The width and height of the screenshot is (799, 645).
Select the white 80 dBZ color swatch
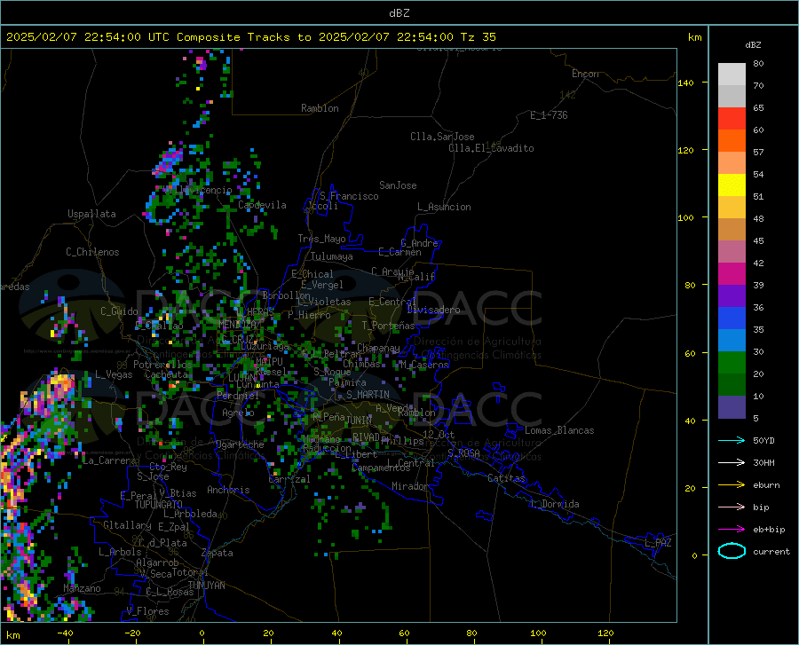pyautogui.click(x=732, y=75)
